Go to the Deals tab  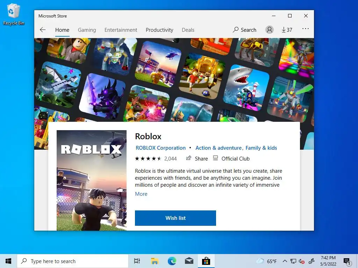[188, 30]
